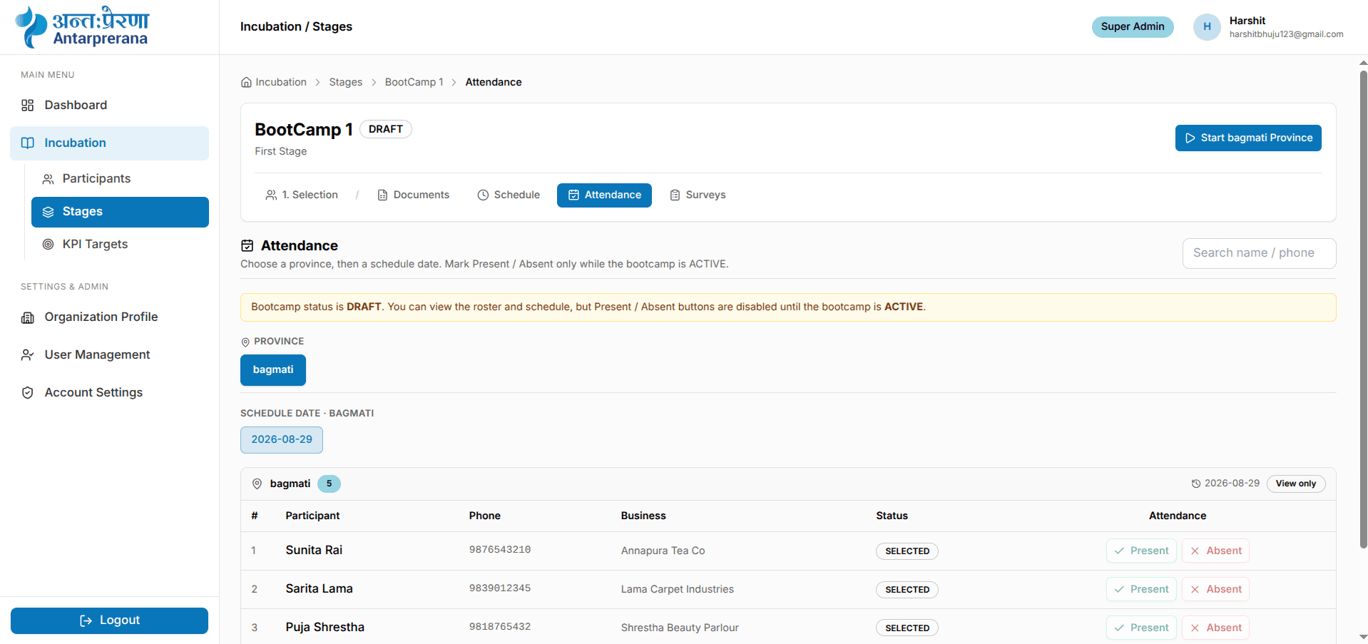
Task: Click the Dashboard grid icon
Action: tap(28, 106)
